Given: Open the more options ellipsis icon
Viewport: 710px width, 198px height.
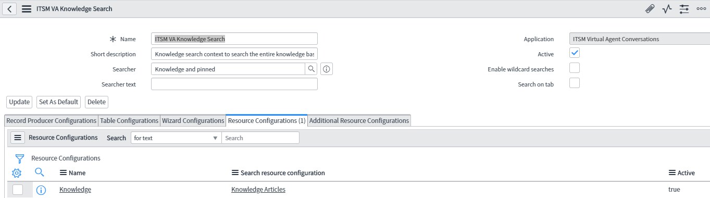Looking at the screenshot, I should click(x=701, y=9).
